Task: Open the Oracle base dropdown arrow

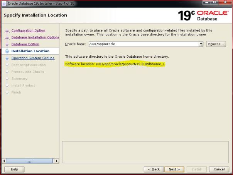Action: point(201,44)
